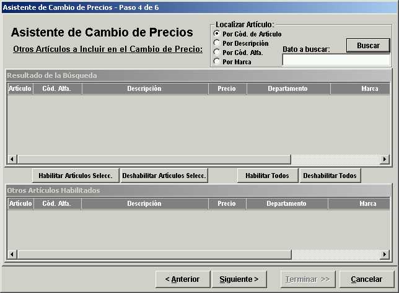Advance with the Siguiente button

click(x=239, y=279)
